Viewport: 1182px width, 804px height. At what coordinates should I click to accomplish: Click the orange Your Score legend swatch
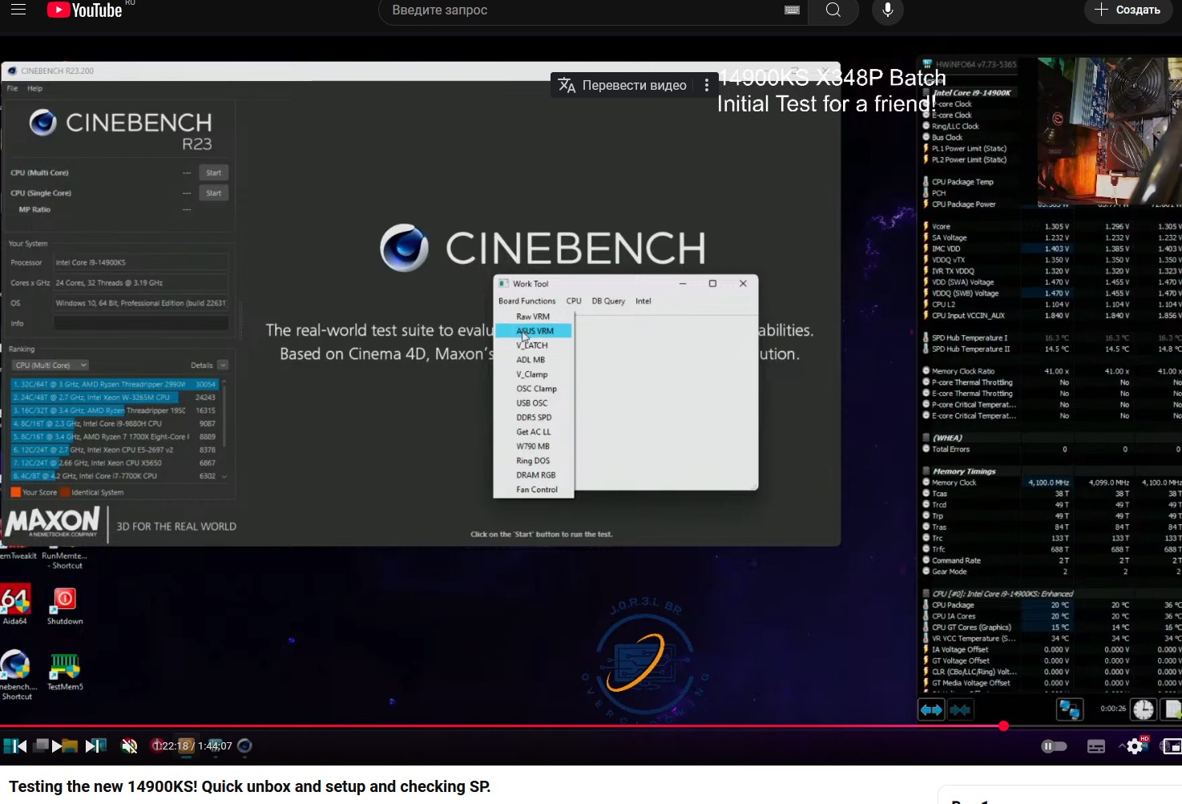click(x=16, y=492)
